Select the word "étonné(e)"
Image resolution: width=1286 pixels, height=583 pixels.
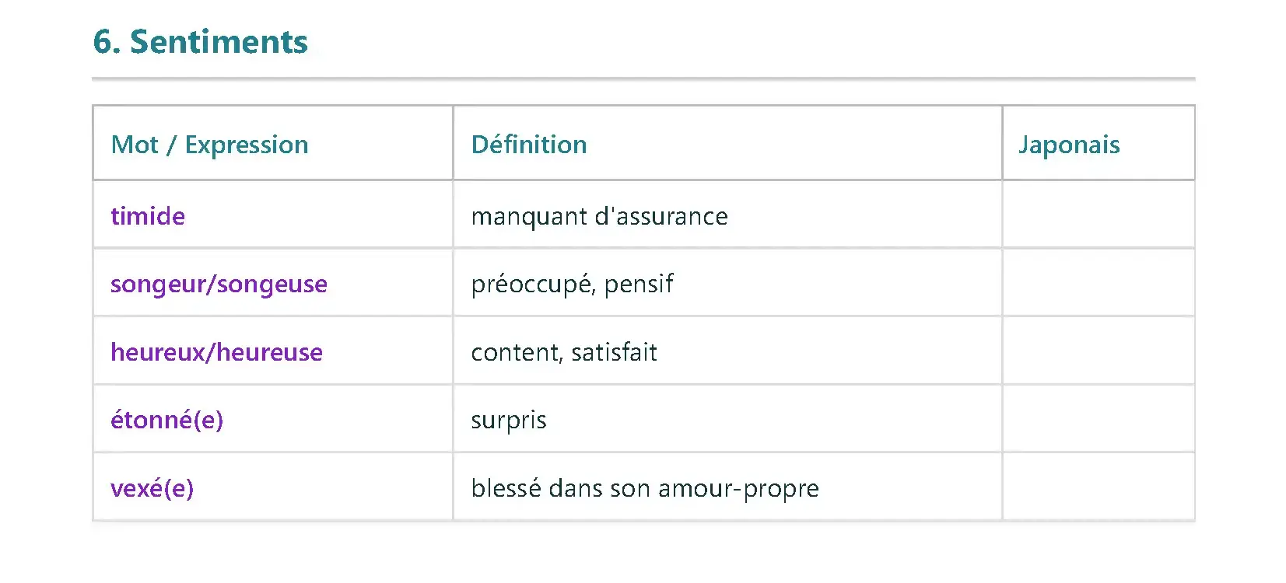(166, 421)
